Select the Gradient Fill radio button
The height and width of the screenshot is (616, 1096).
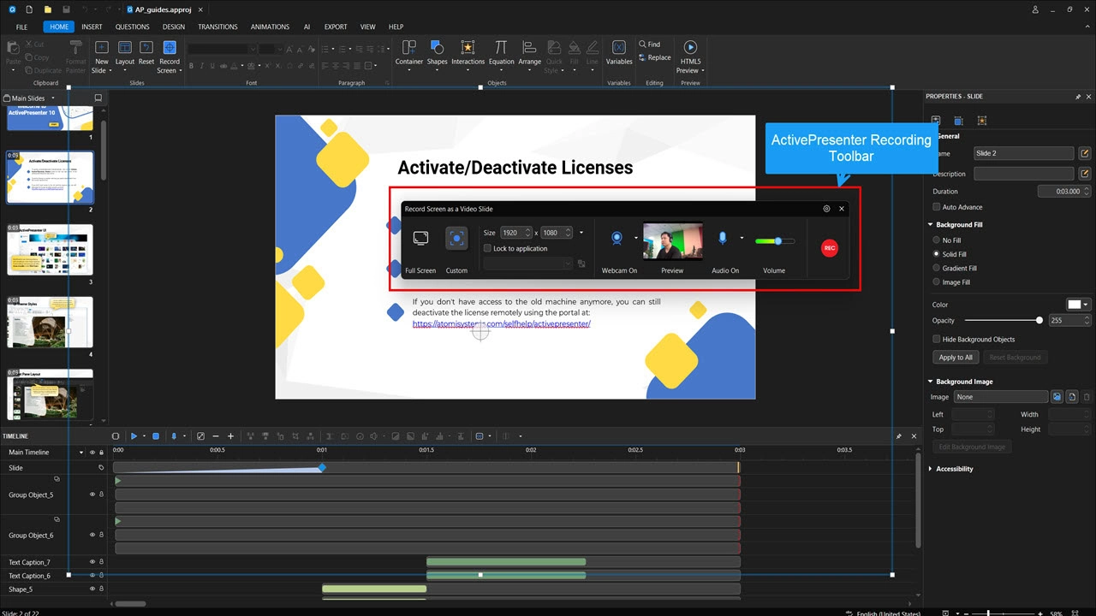click(x=936, y=268)
